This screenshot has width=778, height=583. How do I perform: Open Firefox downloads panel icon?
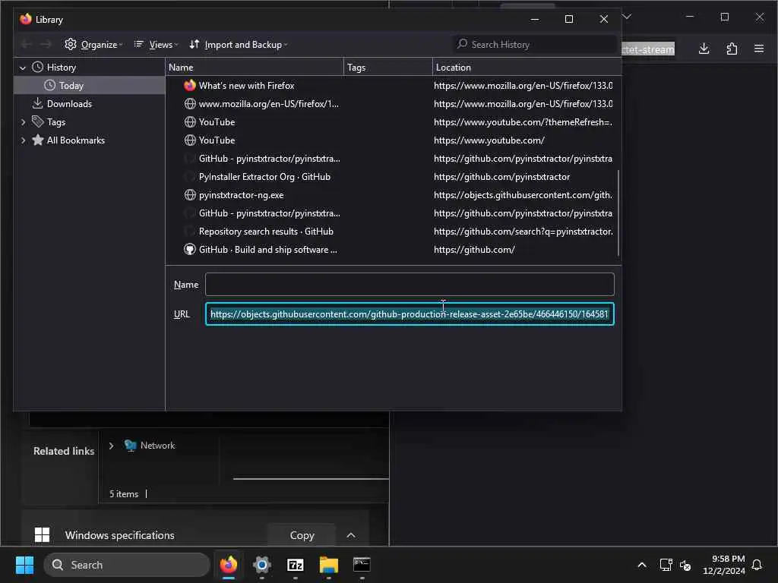[704, 49]
